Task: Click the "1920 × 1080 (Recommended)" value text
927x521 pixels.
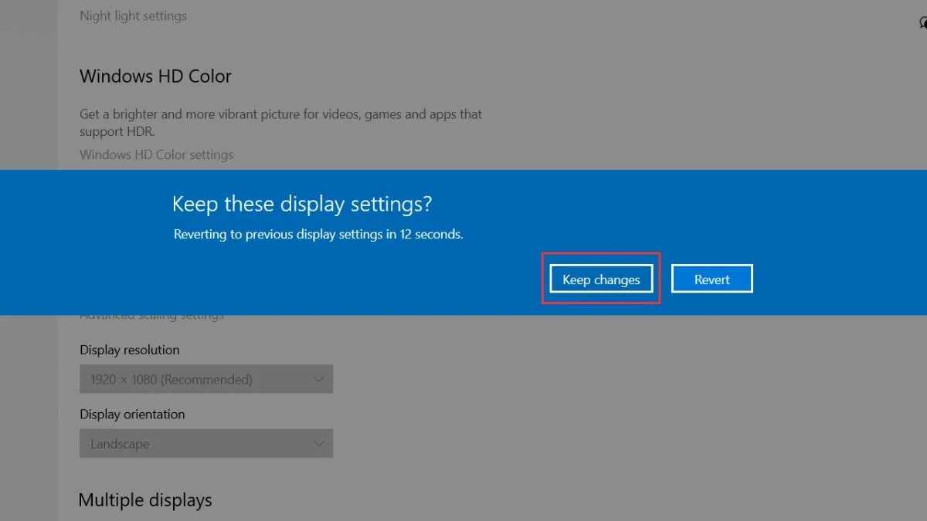Action: [x=171, y=380]
